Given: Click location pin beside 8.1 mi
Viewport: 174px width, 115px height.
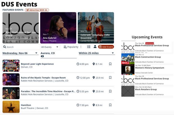Looking at the screenshot, I should point(94,64).
